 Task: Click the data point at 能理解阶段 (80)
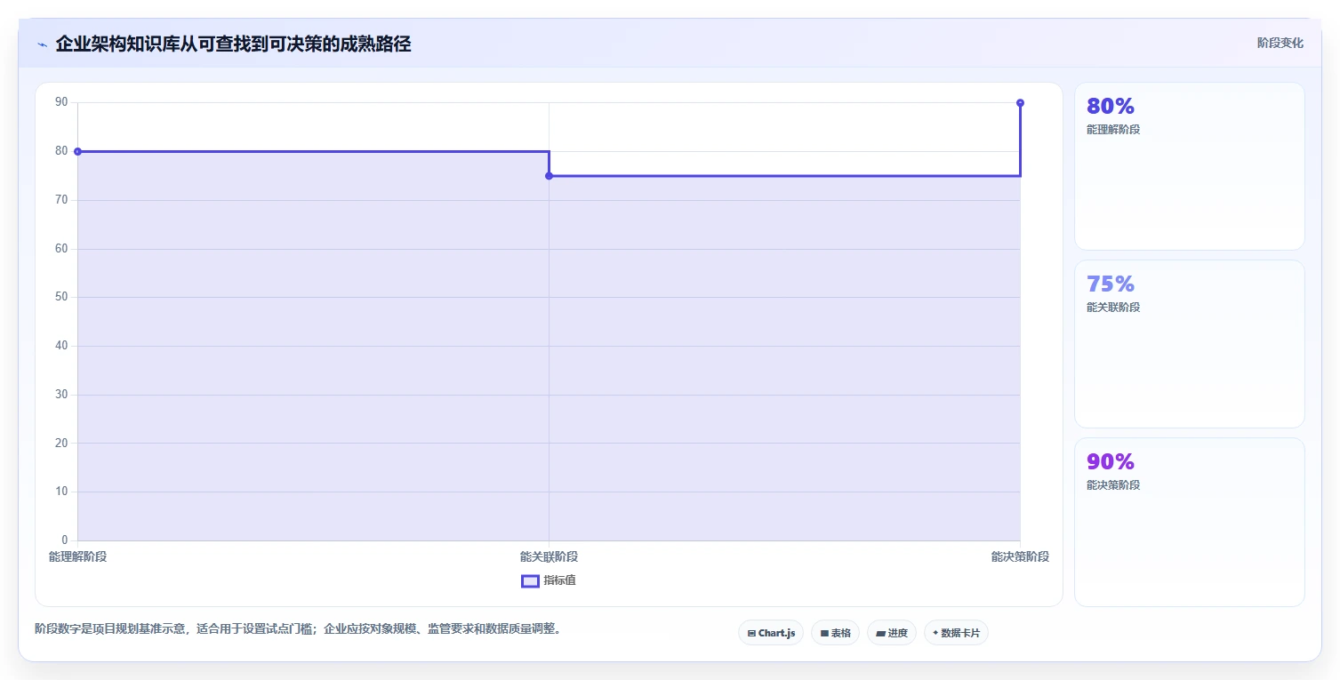click(x=77, y=151)
